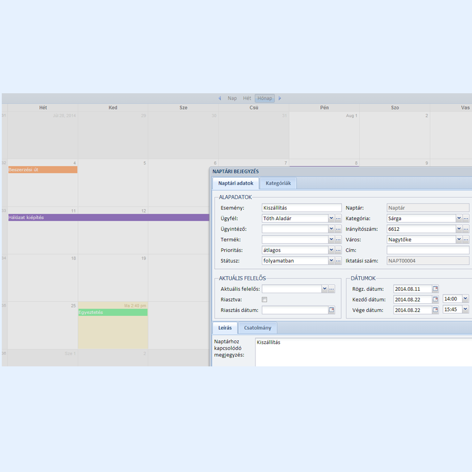Screen dimensions: 472x472
Task: Click the ellipsis button next to Ügyfél
Action: pyautogui.click(x=338, y=218)
